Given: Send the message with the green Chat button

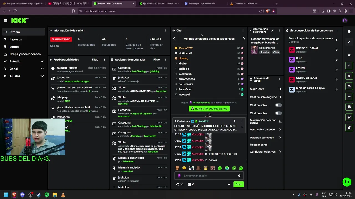Looking at the screenshot, I should click(x=239, y=184).
